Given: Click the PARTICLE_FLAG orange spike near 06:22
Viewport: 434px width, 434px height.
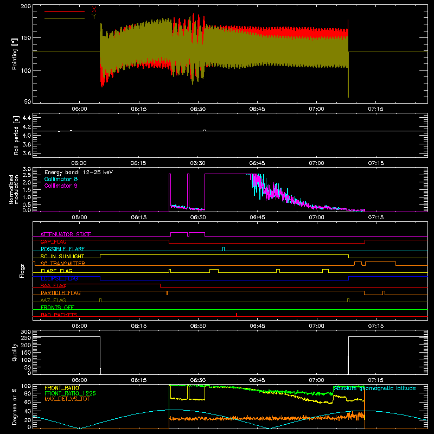Looking at the screenshot, I should pos(167,293).
